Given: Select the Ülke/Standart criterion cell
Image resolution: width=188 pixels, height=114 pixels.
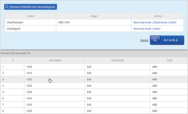Looking at the screenshot, I should coord(30,22).
